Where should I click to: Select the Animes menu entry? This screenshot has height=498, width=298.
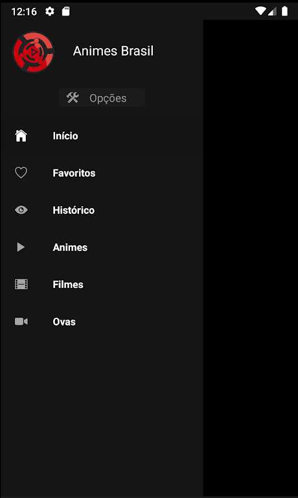coord(102,247)
